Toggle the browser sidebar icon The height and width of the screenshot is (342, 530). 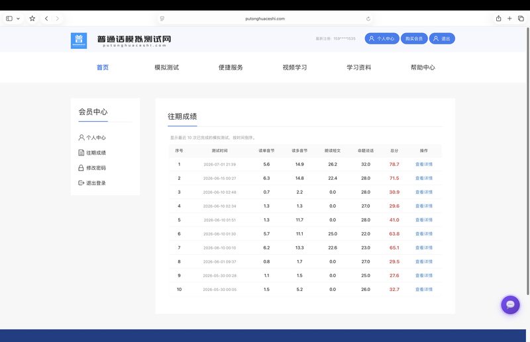(9, 19)
